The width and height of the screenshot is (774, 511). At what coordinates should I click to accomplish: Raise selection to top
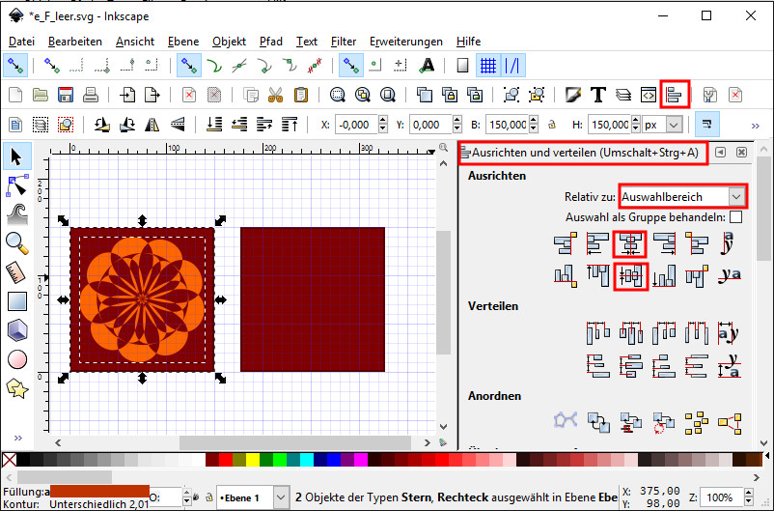click(290, 125)
